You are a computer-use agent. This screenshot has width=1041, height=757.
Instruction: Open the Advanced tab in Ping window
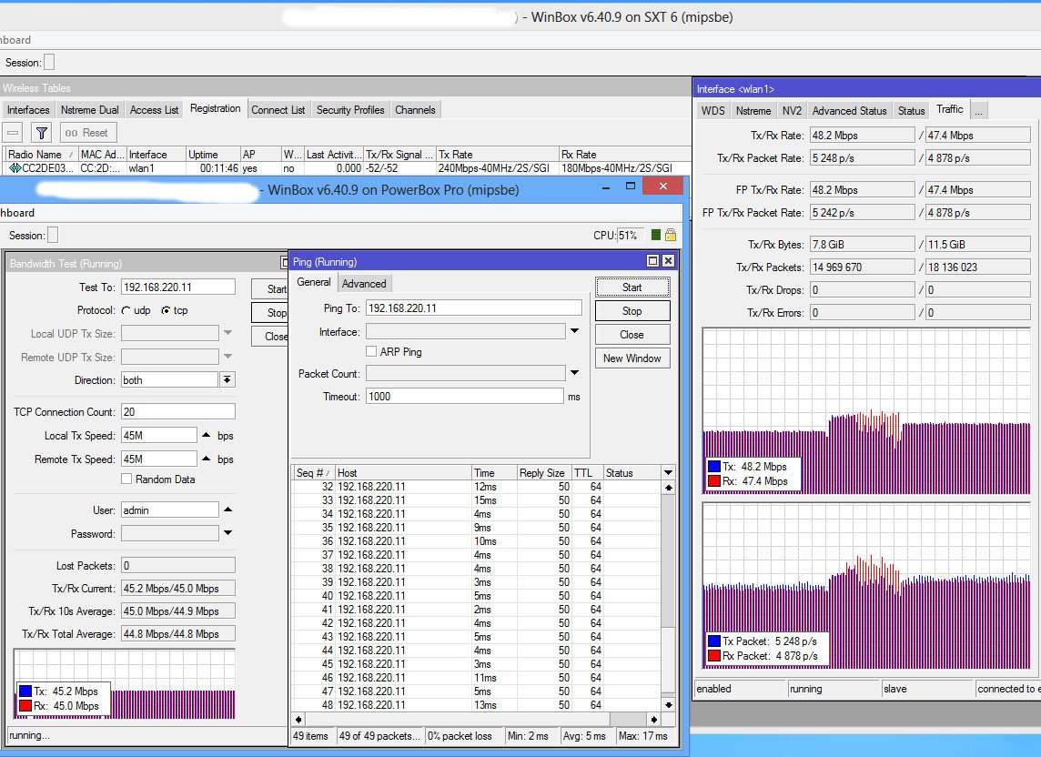coord(364,284)
